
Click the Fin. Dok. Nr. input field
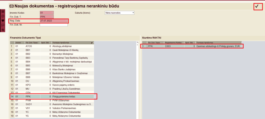tap(53, 25)
